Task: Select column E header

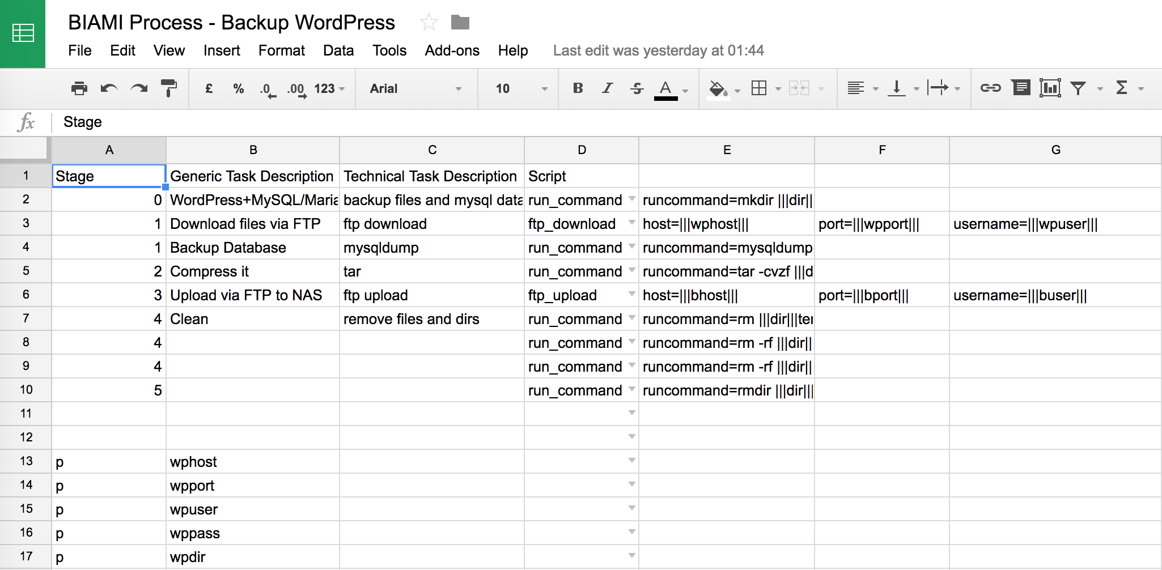Action: pos(727,150)
